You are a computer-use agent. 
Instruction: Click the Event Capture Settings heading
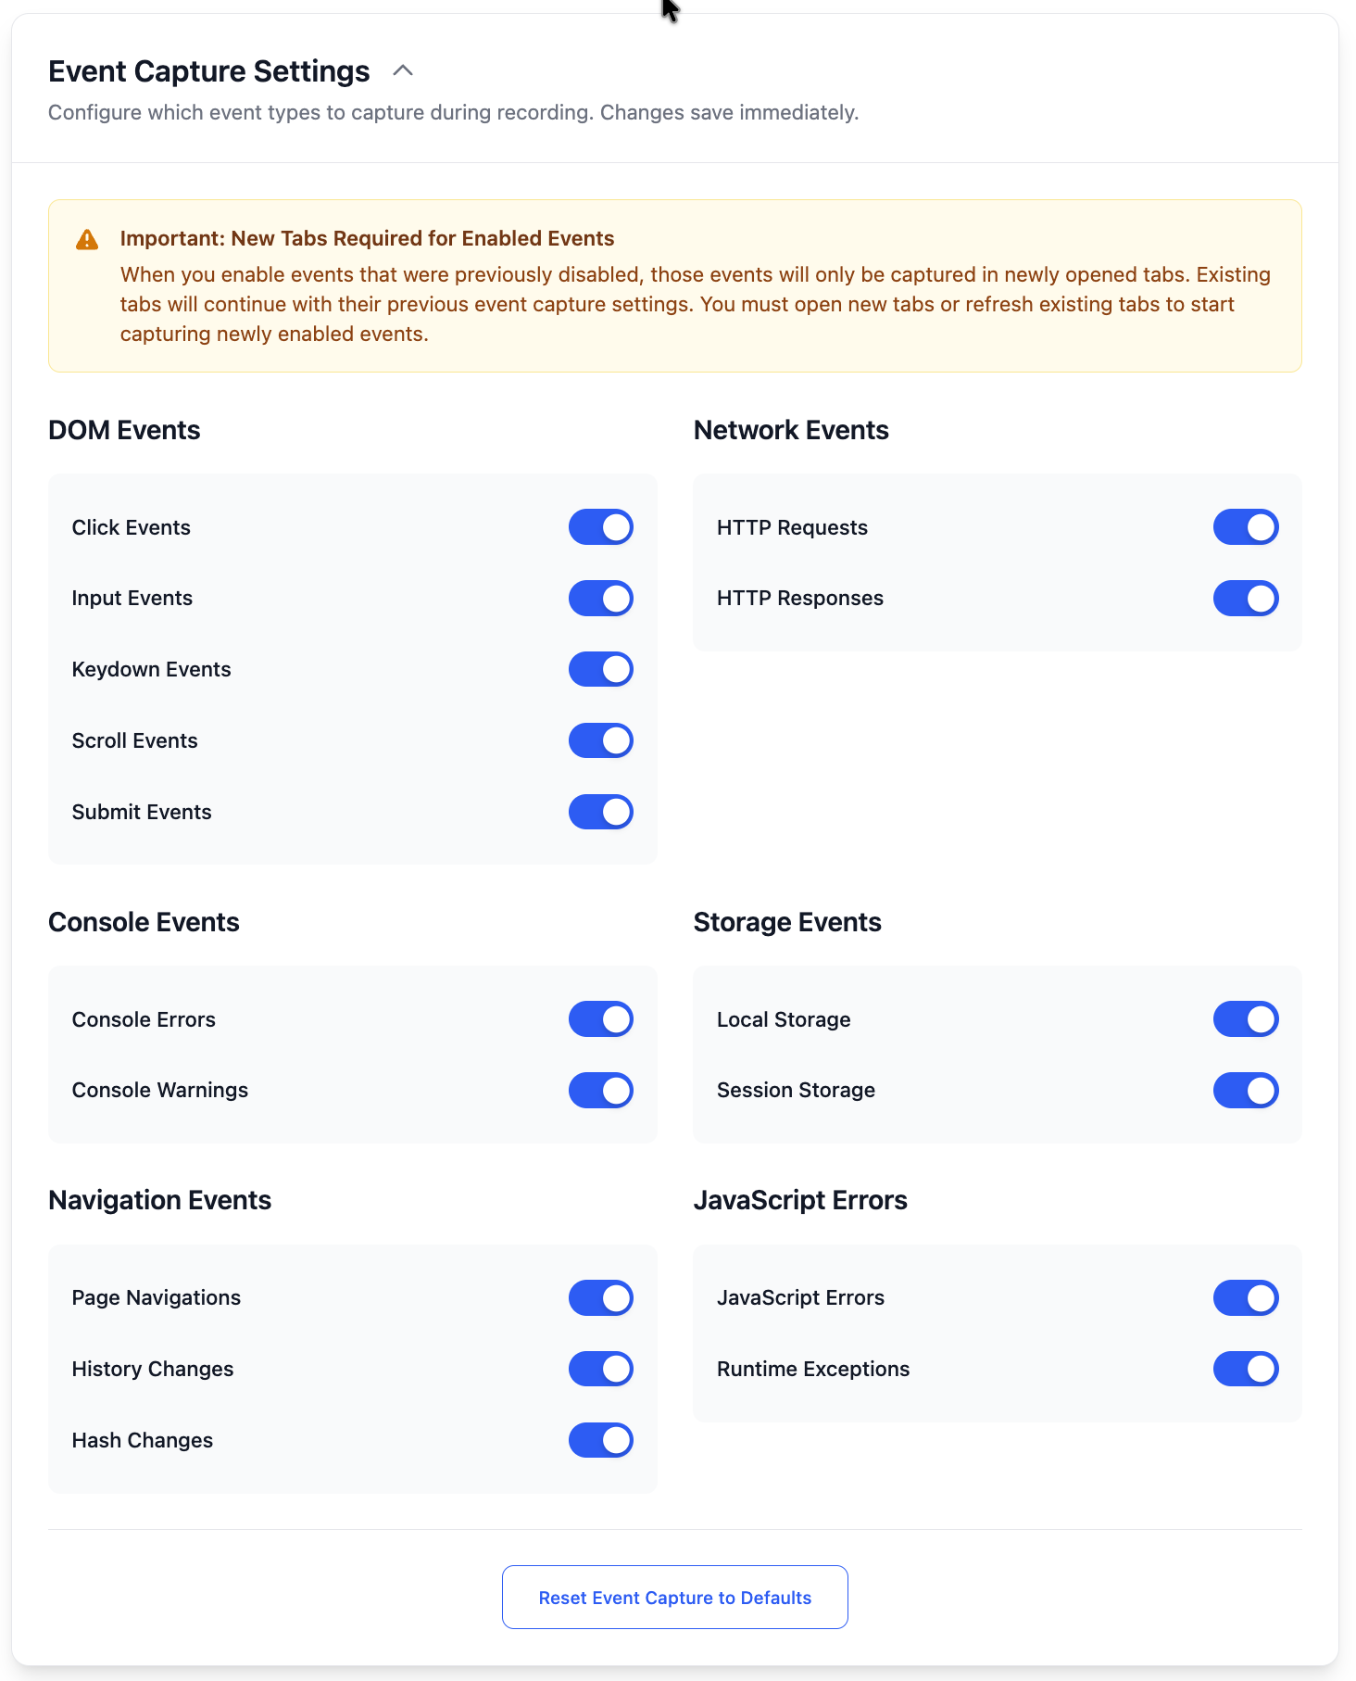coord(209,71)
